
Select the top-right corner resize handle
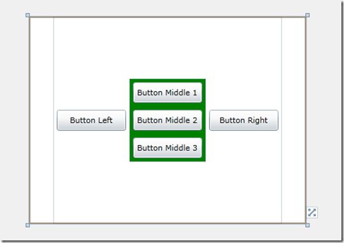point(308,15)
